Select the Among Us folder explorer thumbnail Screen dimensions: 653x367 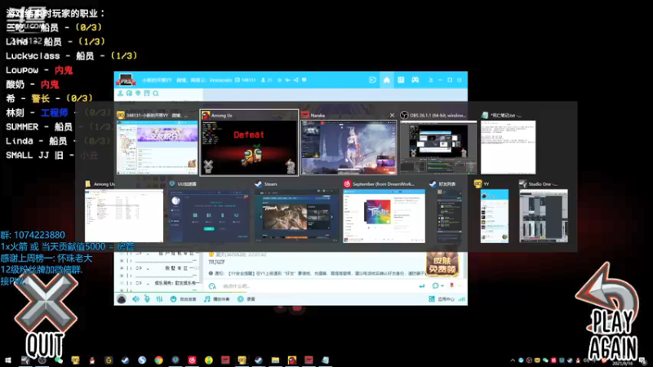pos(124,215)
